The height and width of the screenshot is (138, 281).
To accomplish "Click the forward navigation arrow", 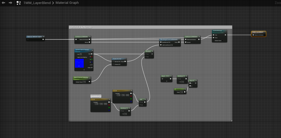I will 10,3.
